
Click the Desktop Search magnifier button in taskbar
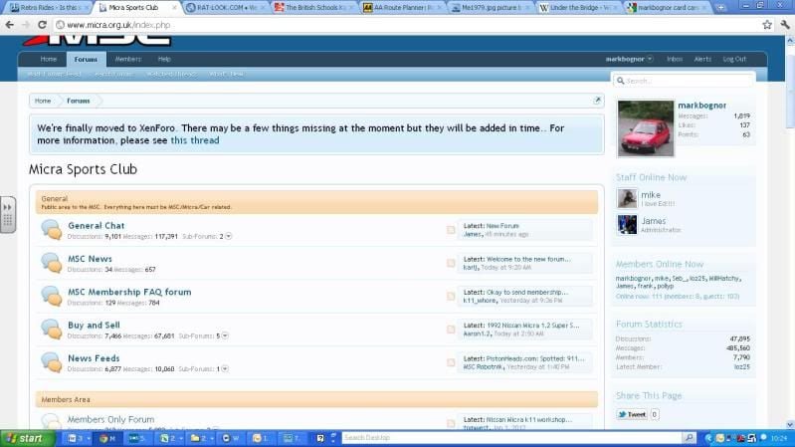[x=689, y=437]
